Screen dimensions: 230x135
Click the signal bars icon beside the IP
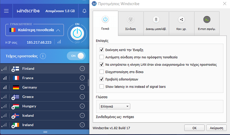[x=59, y=42]
